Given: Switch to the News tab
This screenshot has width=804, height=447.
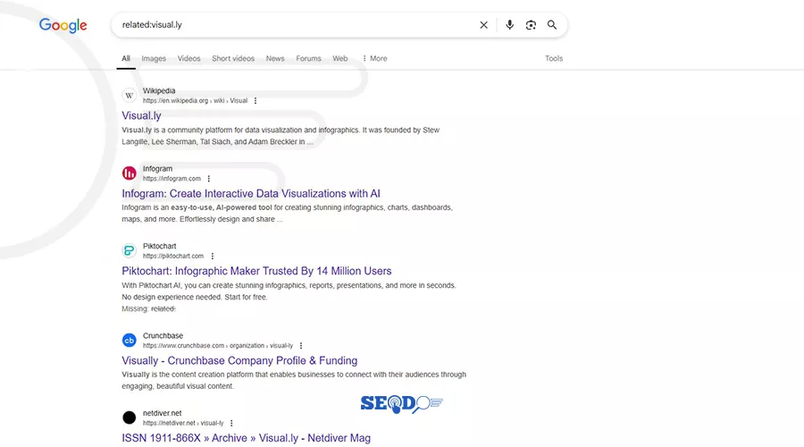Looking at the screenshot, I should [275, 58].
